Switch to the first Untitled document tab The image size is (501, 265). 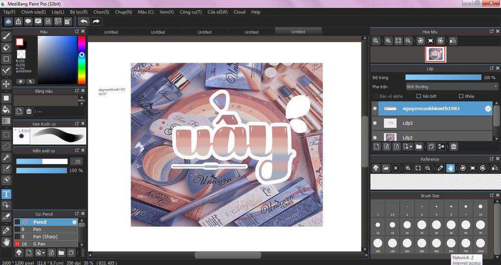111,32
